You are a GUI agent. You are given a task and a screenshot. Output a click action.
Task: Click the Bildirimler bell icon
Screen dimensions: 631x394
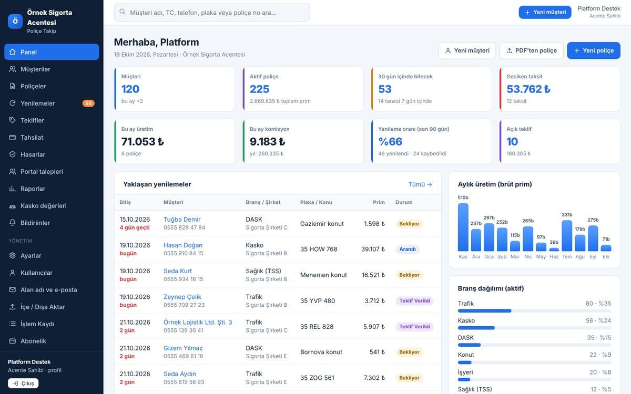tap(13, 223)
